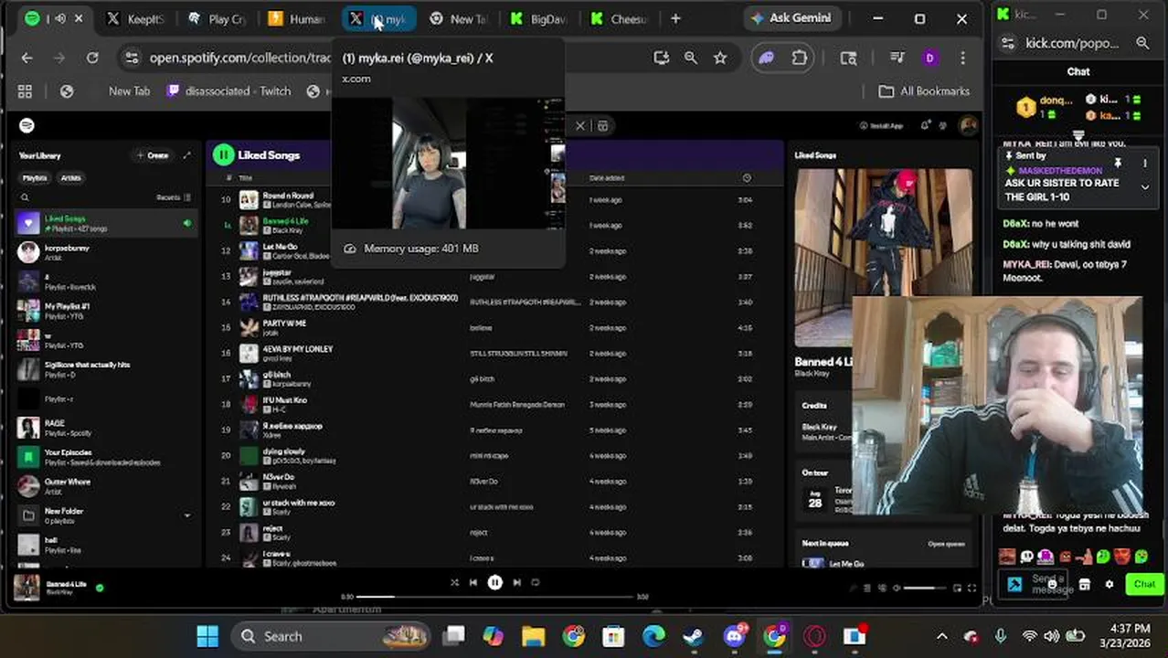
Task: Open a new Chrome tab with plus
Action: 675,18
